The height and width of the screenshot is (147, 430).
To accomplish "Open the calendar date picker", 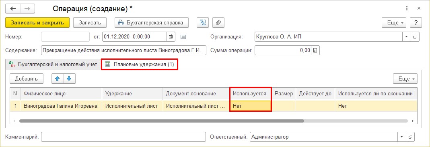I will (171, 36).
